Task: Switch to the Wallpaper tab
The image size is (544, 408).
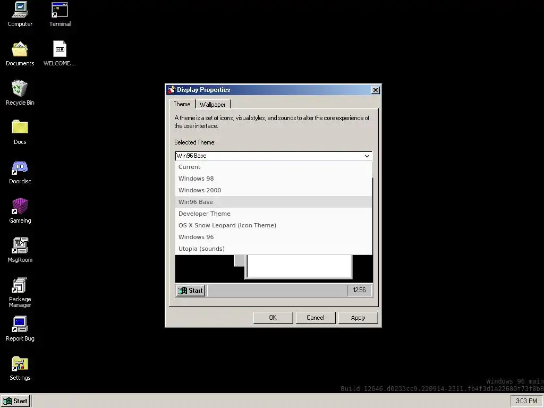Action: click(x=212, y=105)
